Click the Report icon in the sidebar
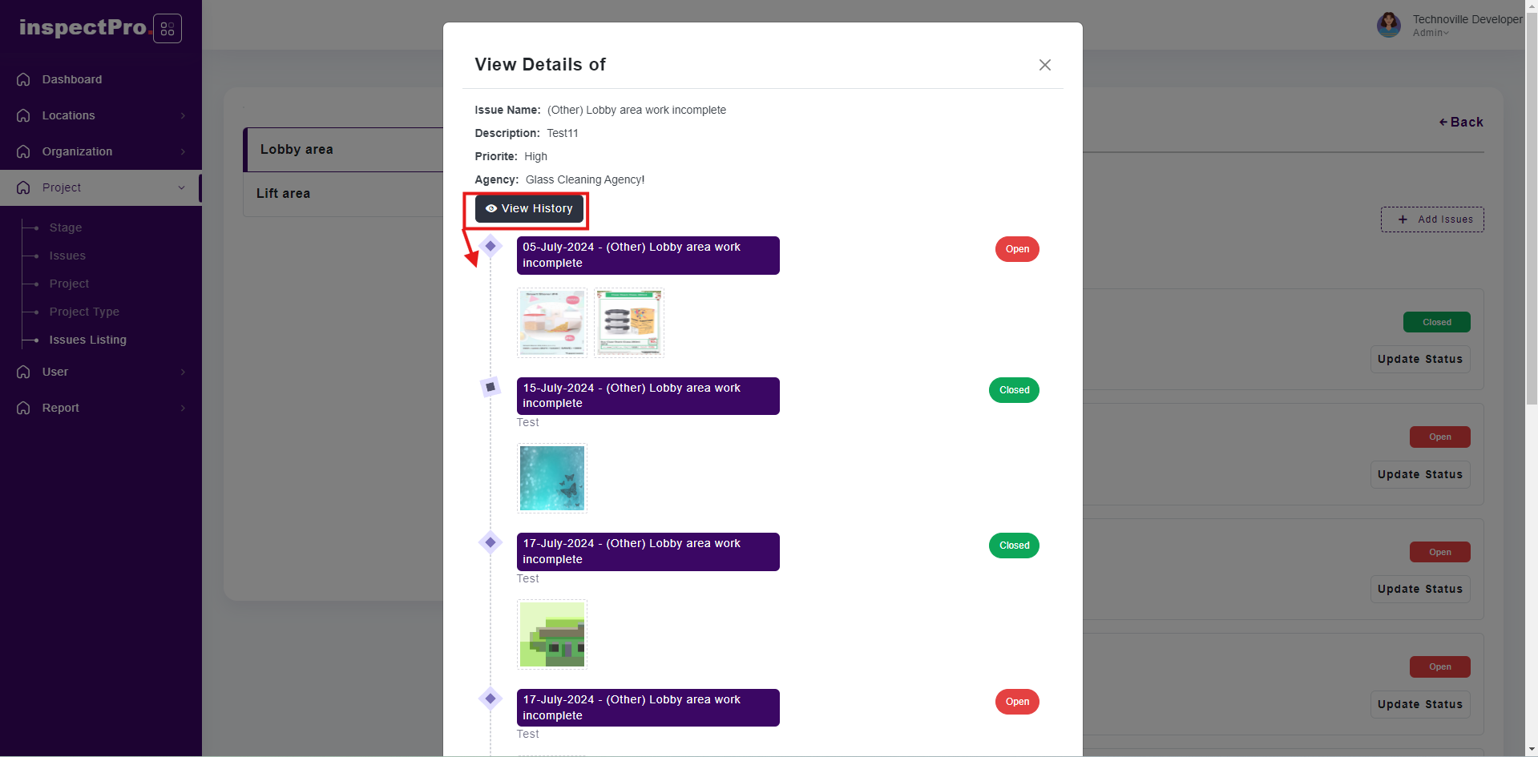This screenshot has width=1538, height=757. pos(23,408)
